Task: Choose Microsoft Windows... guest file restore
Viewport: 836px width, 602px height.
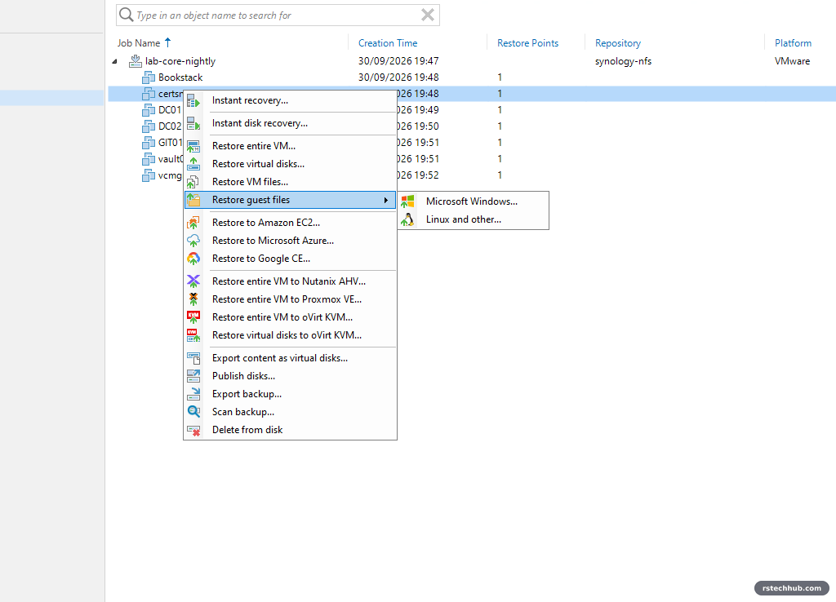Action: click(x=472, y=201)
